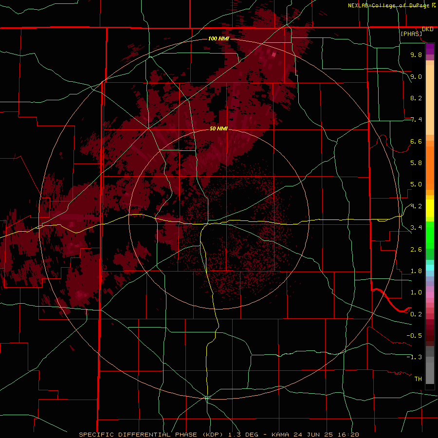
Task: Click the TH label on the color scale
Action: tap(418, 379)
